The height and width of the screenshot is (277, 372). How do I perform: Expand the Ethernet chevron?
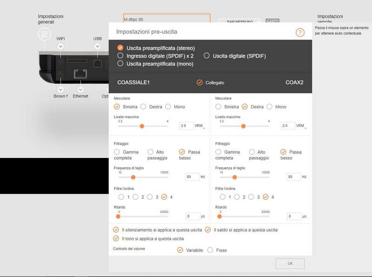pyautogui.click(x=80, y=89)
